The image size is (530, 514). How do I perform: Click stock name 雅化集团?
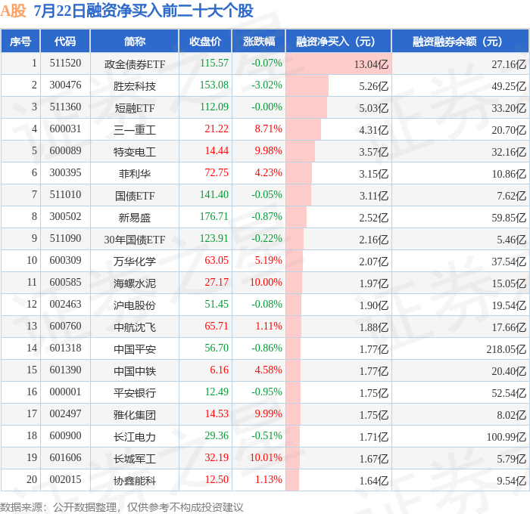(135, 415)
